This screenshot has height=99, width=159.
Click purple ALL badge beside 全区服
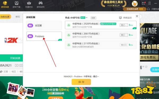(30, 25)
